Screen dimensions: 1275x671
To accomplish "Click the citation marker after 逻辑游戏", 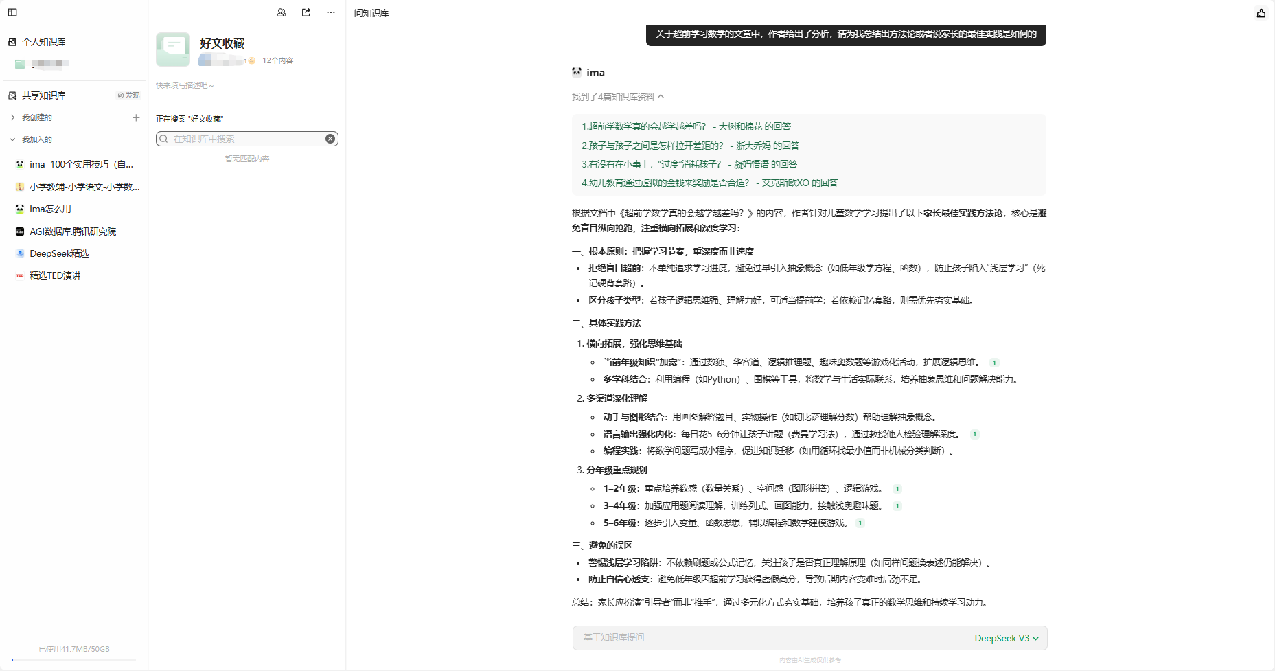I will pyautogui.click(x=897, y=489).
